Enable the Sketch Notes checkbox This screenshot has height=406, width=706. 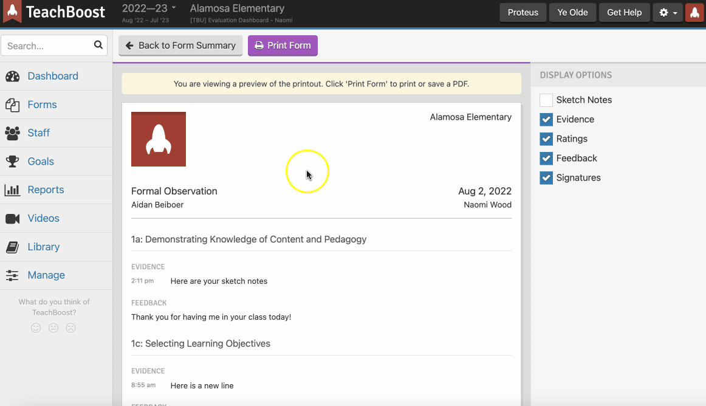pyautogui.click(x=546, y=100)
